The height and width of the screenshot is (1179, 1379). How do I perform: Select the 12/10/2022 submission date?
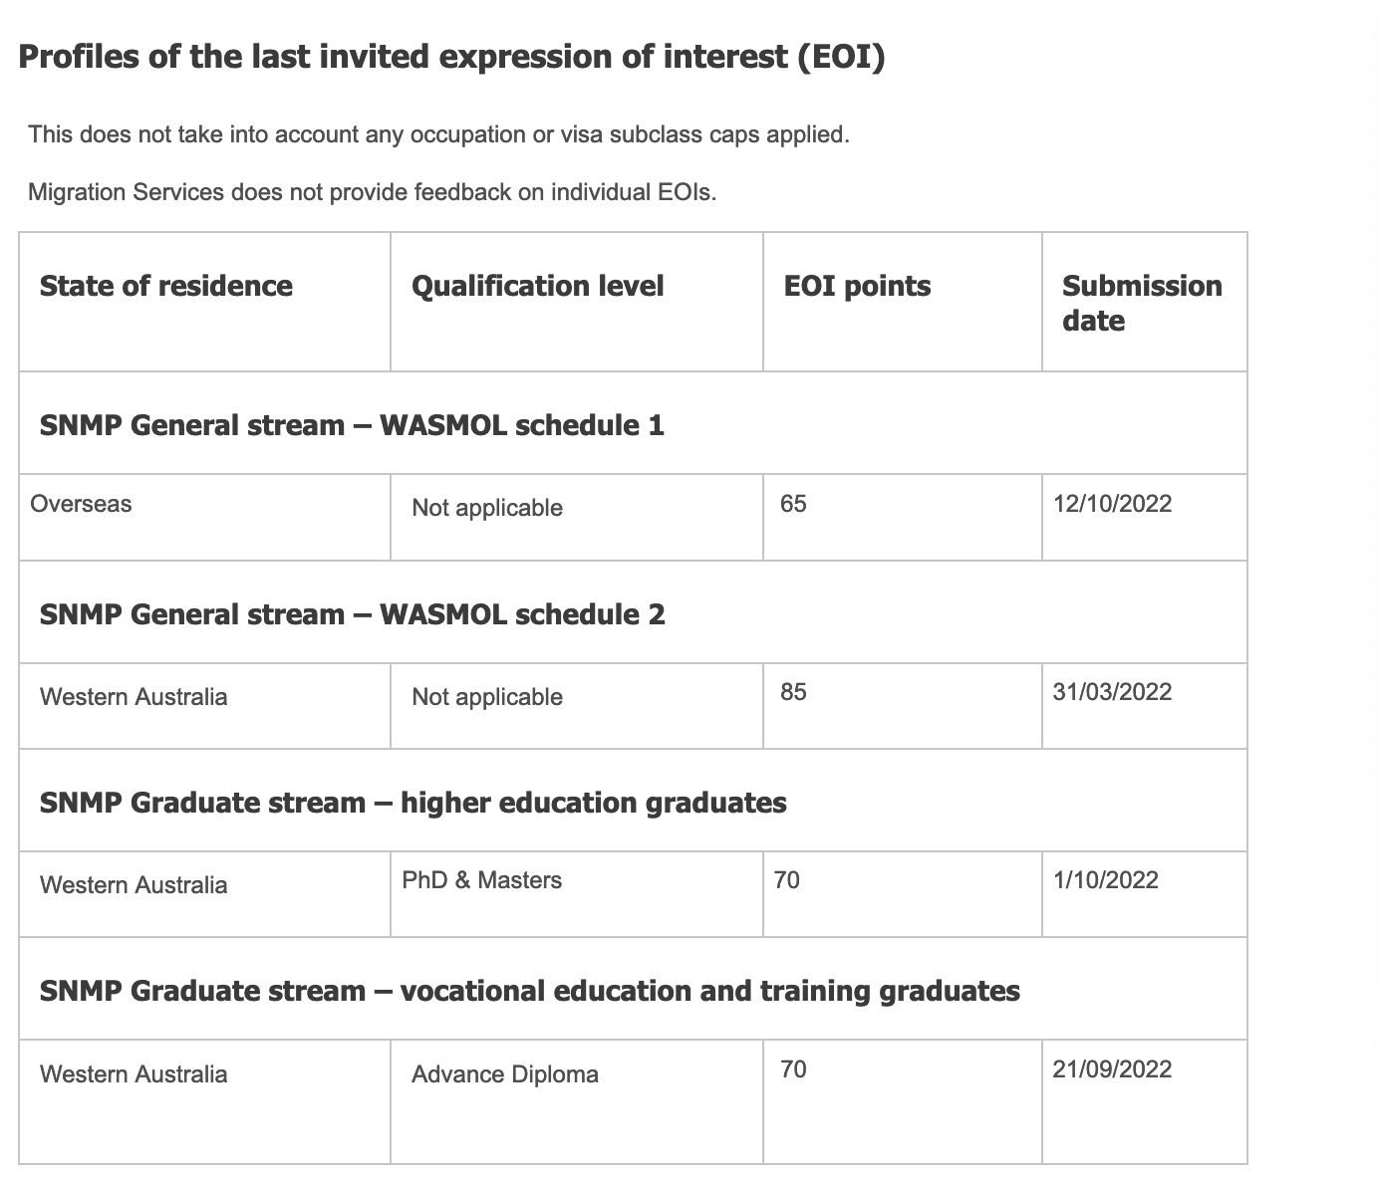coord(1112,503)
